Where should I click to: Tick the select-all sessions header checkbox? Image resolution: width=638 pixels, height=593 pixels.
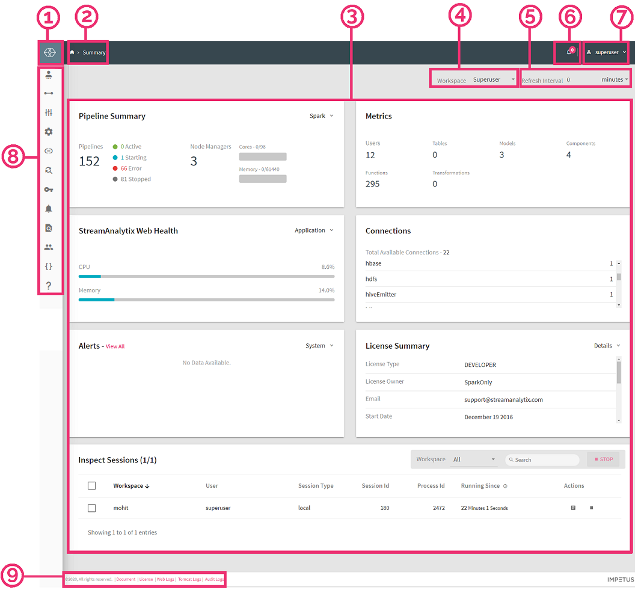click(92, 485)
